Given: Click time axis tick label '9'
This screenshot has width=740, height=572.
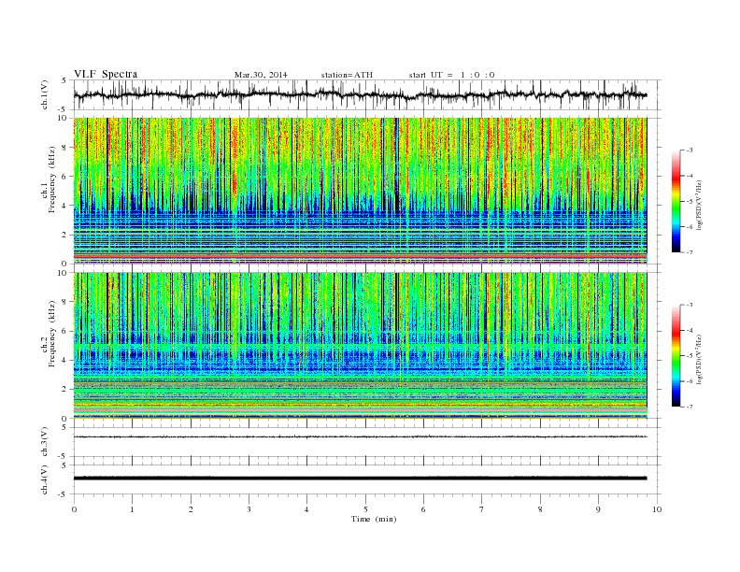Looking at the screenshot, I should click(598, 509).
